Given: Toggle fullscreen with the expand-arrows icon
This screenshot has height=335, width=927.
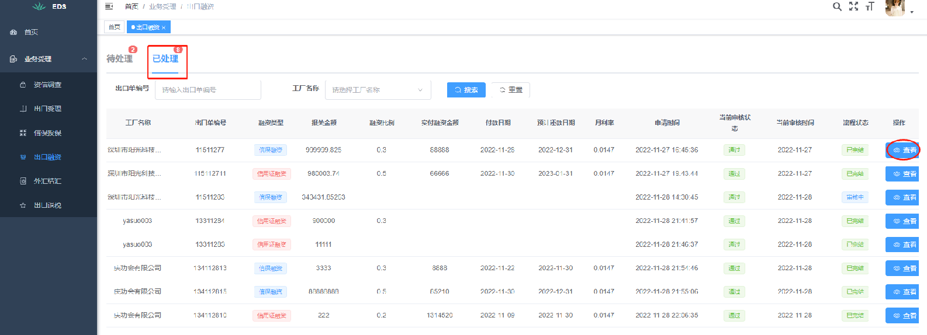Looking at the screenshot, I should [853, 6].
